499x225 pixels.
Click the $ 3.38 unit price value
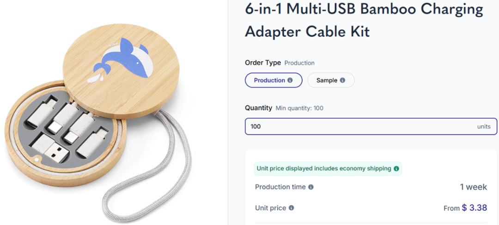point(475,208)
